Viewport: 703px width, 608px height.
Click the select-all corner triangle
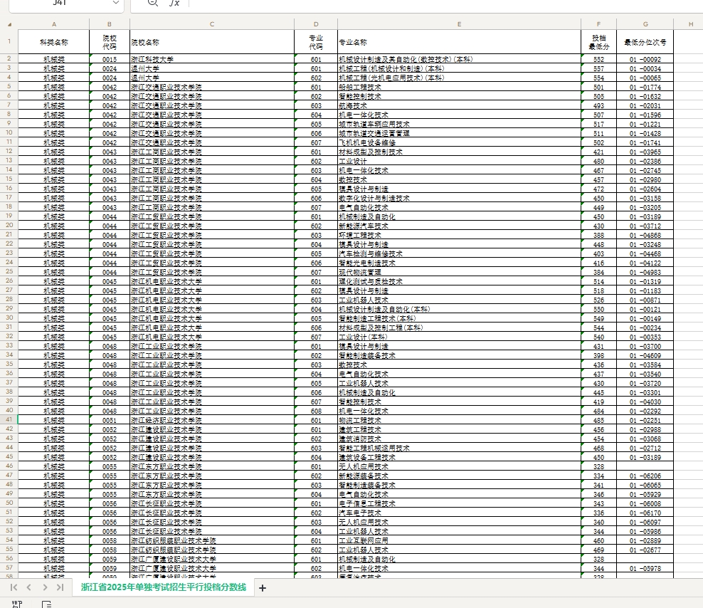(x=9, y=24)
